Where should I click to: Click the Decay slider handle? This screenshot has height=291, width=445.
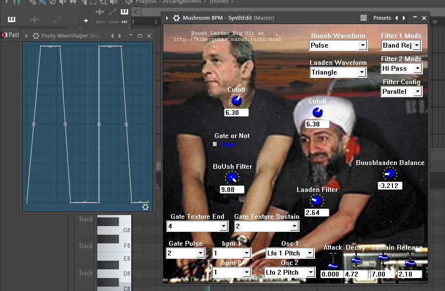(x=356, y=260)
